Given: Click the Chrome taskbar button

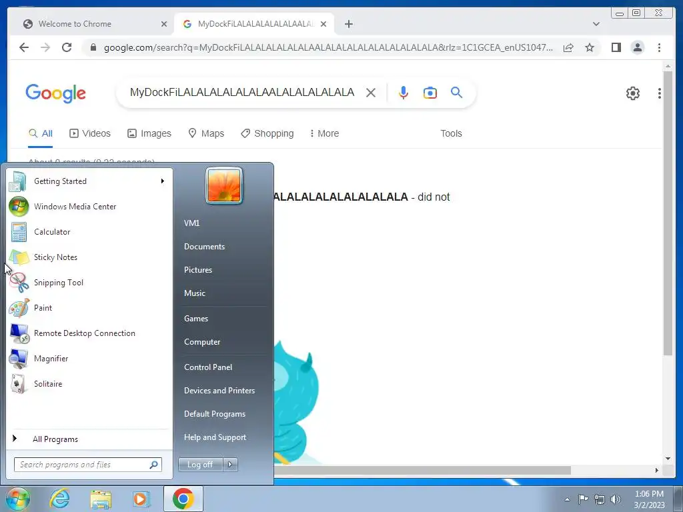Looking at the screenshot, I should pos(183,499).
